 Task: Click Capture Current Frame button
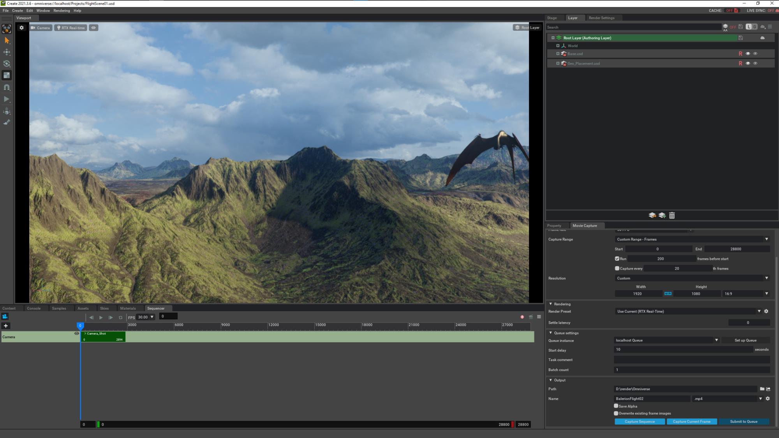pos(692,422)
